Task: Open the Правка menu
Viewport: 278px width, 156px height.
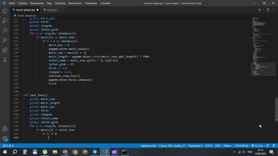Action: coord(23,3)
